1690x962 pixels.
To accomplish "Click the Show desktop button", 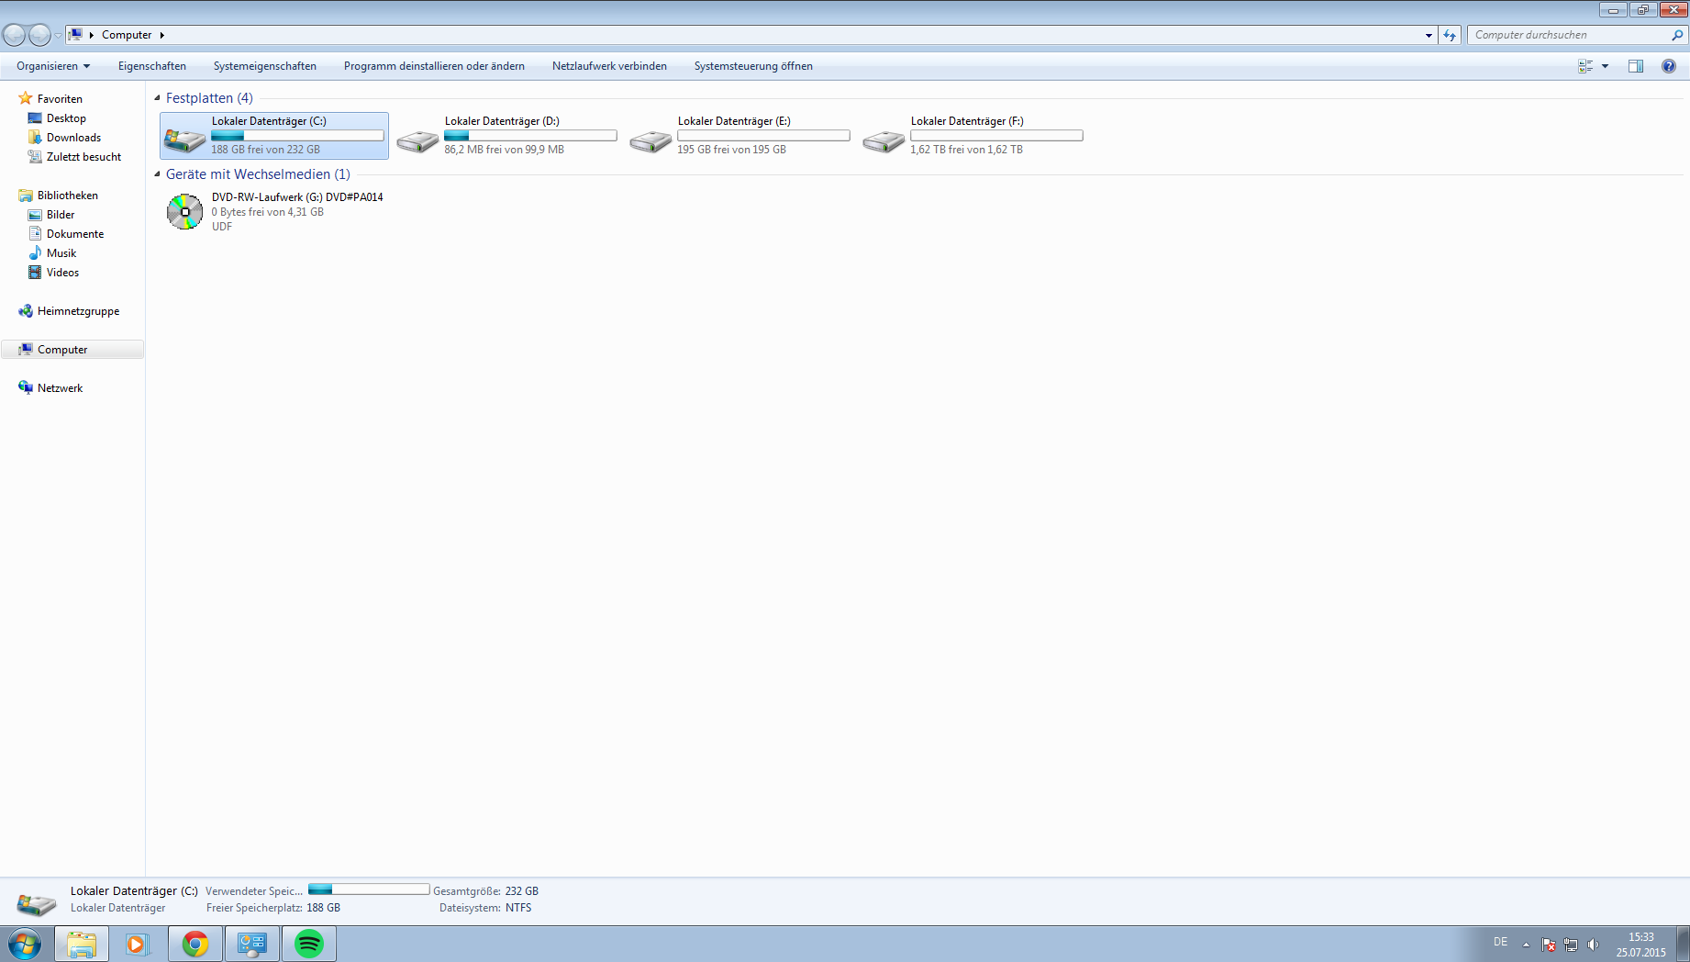I will coord(1684,944).
